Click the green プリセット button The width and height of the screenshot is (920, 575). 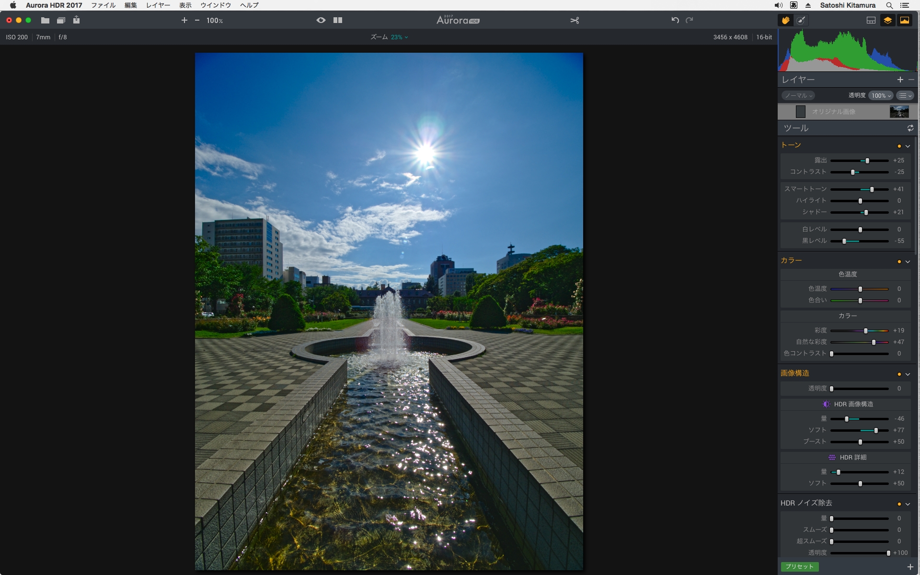click(x=799, y=566)
